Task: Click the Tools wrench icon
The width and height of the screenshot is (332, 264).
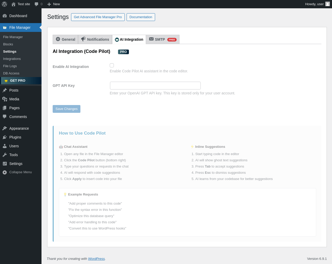Action: (x=5, y=155)
